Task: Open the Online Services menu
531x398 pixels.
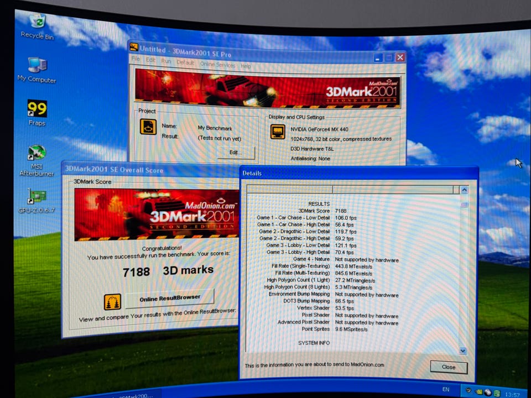Action: tap(217, 64)
